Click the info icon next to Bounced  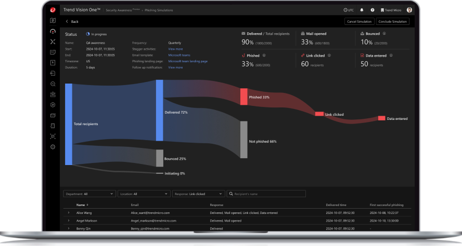click(x=384, y=33)
